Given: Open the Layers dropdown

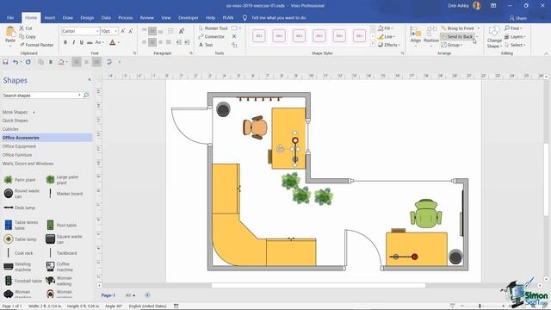Looking at the screenshot, I should pos(515,36).
